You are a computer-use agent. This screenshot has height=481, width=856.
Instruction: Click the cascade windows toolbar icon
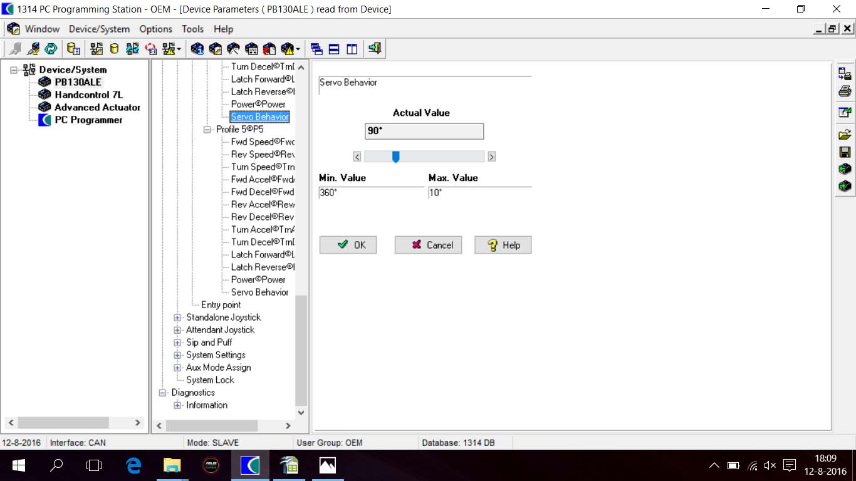click(x=316, y=49)
